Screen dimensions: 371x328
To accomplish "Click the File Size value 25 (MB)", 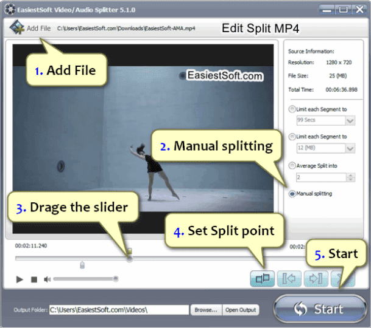I will click(338, 76).
